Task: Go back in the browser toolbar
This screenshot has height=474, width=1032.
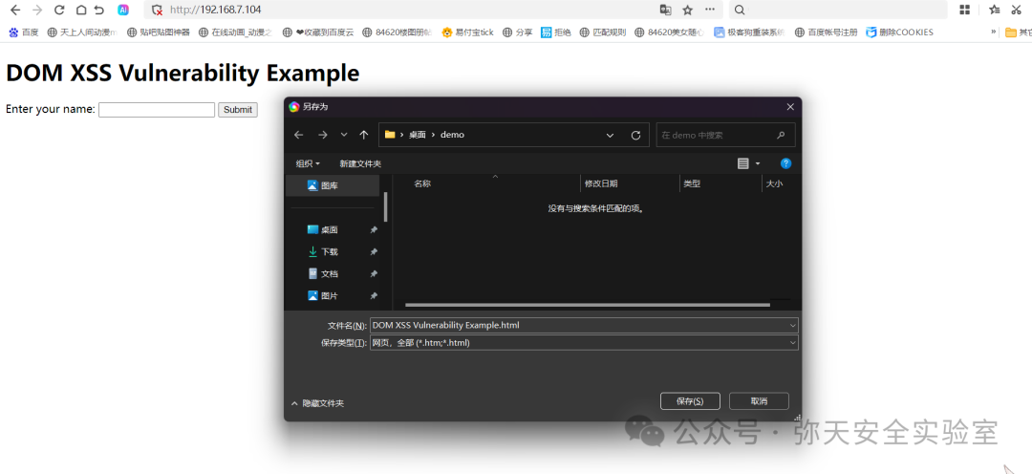Action: click(15, 10)
